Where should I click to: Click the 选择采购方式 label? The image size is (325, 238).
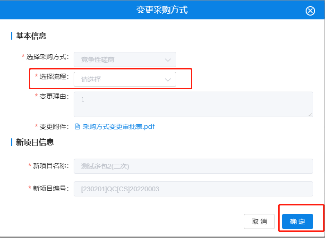tap(47, 57)
